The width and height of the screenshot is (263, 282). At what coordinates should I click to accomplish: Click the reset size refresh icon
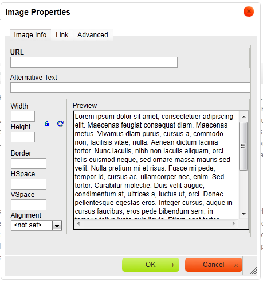[60, 123]
